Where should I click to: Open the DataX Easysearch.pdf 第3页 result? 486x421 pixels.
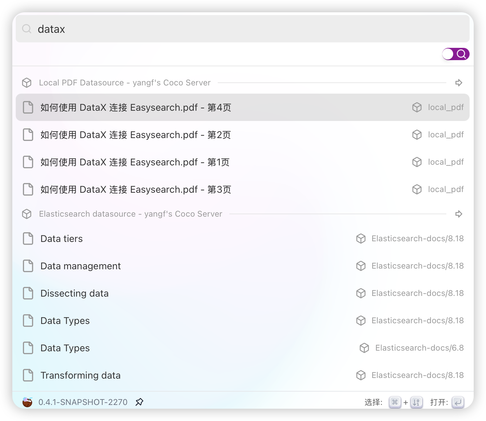(x=243, y=189)
